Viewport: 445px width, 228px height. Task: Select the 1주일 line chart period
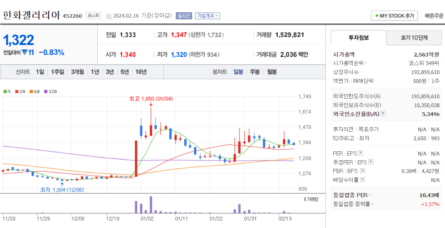[58, 72]
